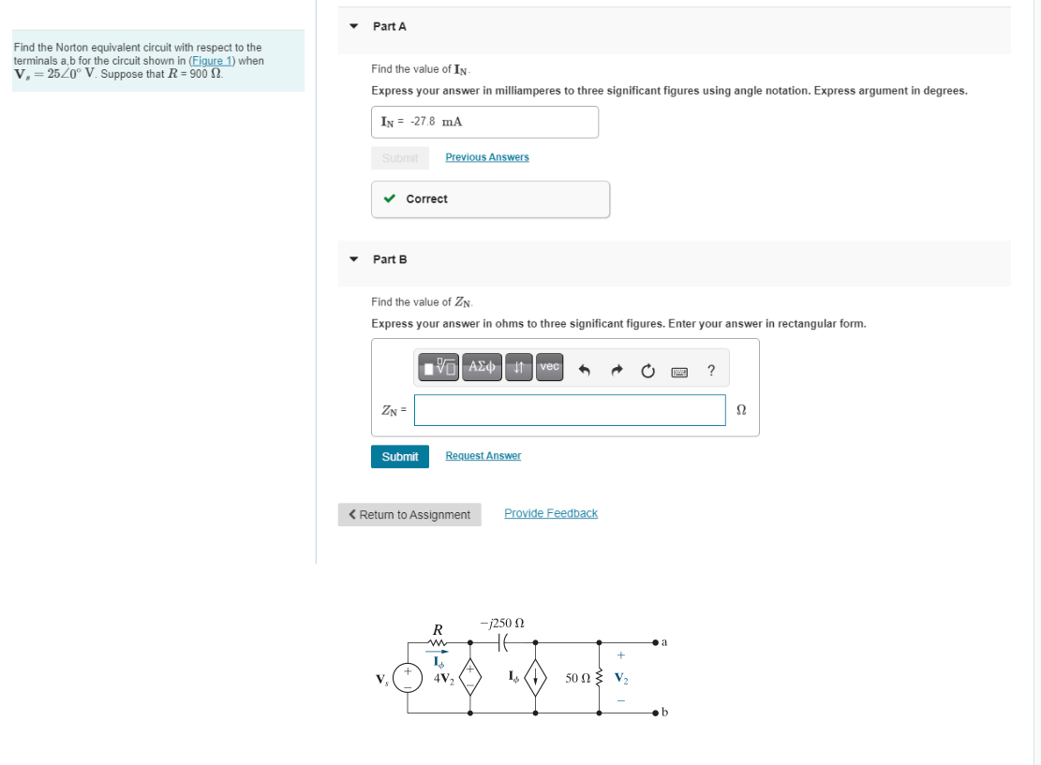Expand the Correct feedback panel
The height and width of the screenshot is (765, 1041).
click(490, 199)
